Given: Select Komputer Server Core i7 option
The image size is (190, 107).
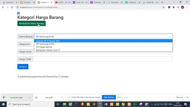Looking at the screenshot, I should click(x=103, y=50).
